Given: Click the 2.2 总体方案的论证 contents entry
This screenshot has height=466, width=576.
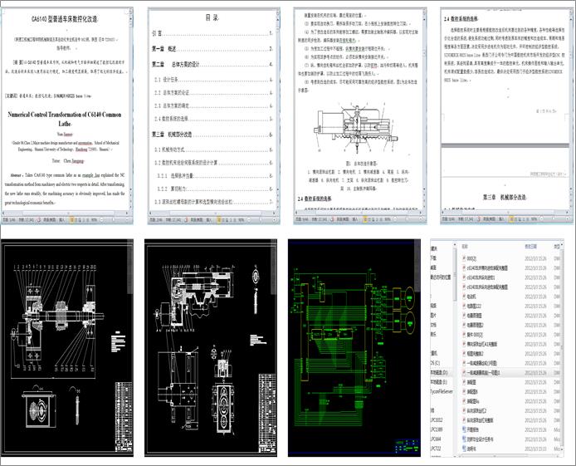Looking at the screenshot, I should tap(213, 92).
